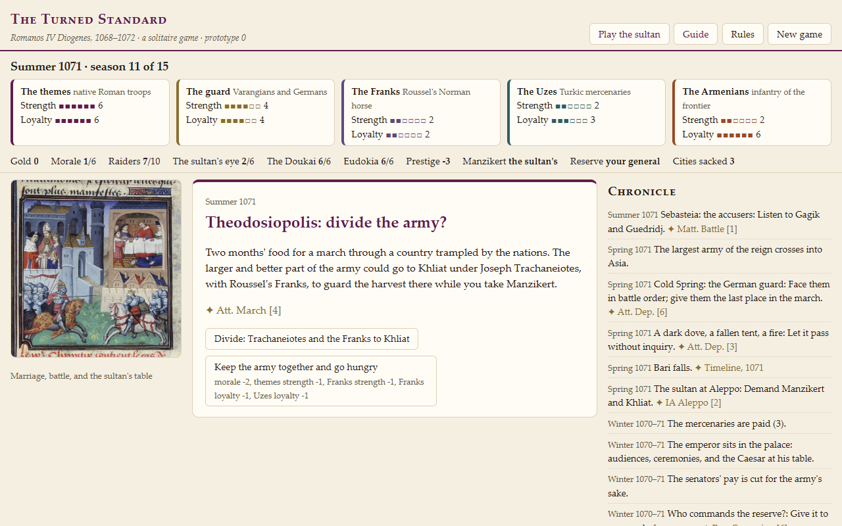Select The Armenians troop card

click(x=752, y=112)
